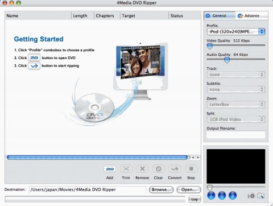Click the Clear list icon
The image size is (273, 206).
click(x=159, y=169)
